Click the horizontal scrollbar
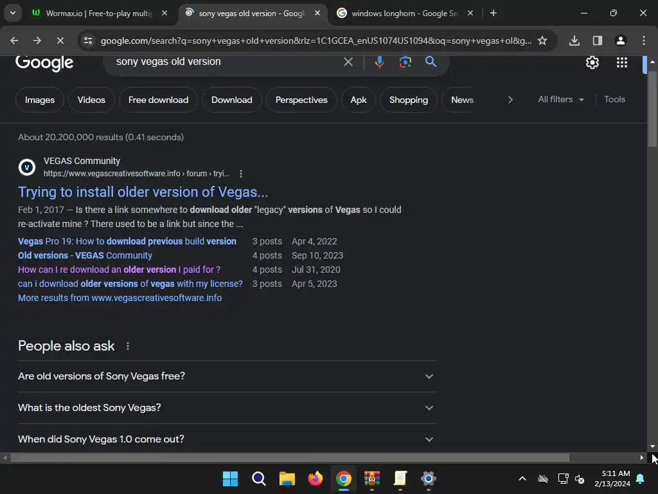 [x=290, y=457]
